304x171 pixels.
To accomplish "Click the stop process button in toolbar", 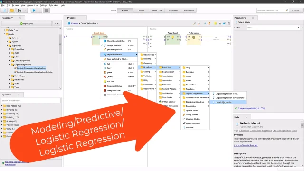I will click(x=47, y=10).
